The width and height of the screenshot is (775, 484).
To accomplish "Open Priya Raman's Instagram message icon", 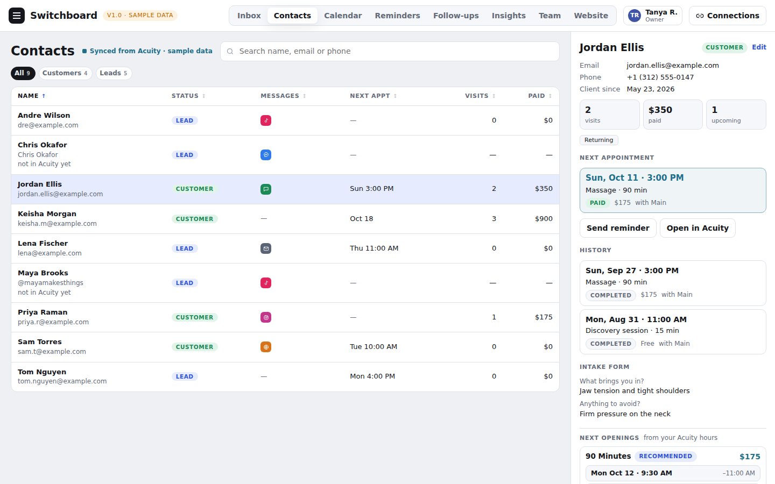I will point(266,317).
